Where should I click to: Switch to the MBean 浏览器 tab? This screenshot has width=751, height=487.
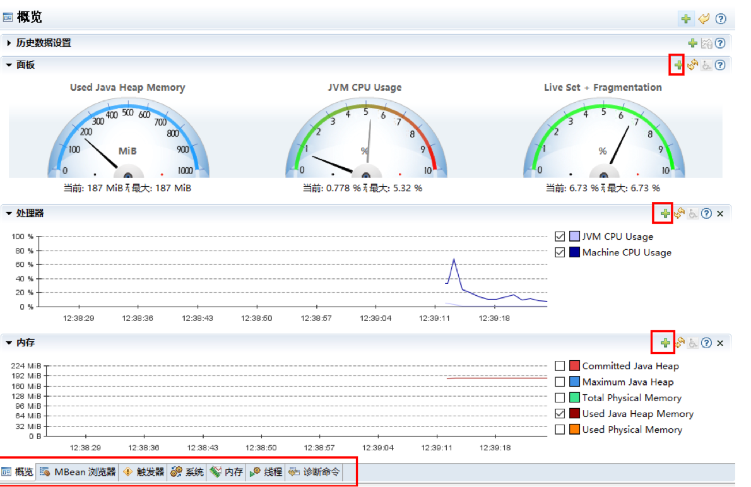point(78,472)
